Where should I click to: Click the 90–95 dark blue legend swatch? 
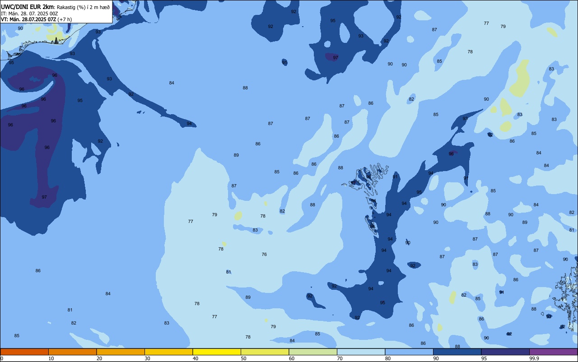pos(457,352)
